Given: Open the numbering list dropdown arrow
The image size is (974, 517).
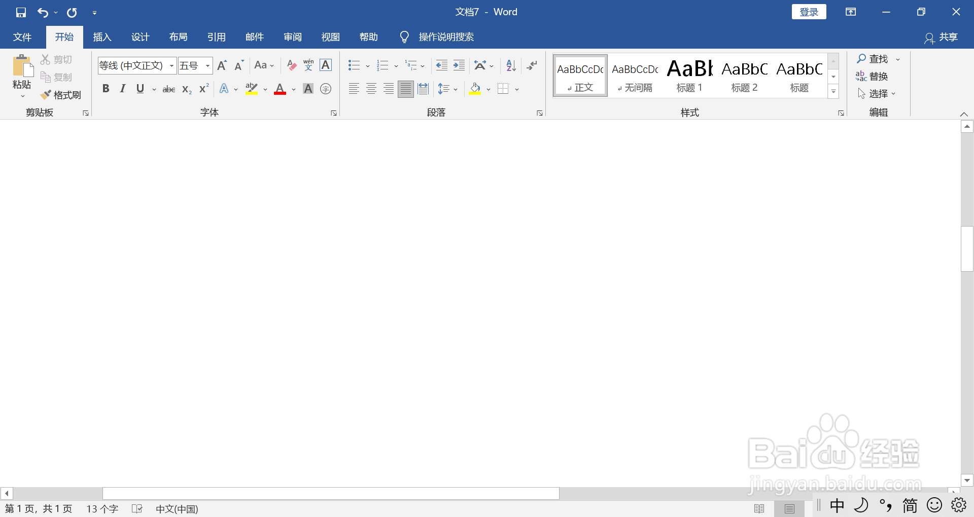Looking at the screenshot, I should point(396,66).
